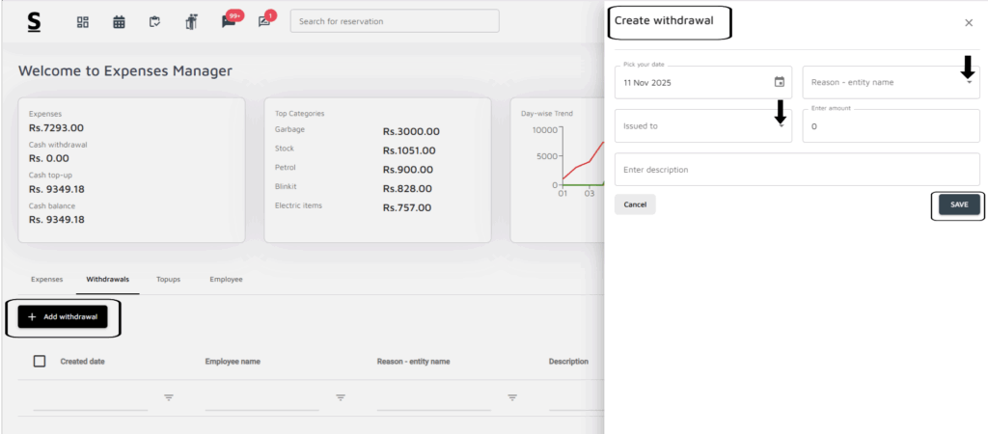
Task: Open the dashboard grid icon
Action: pos(83,21)
